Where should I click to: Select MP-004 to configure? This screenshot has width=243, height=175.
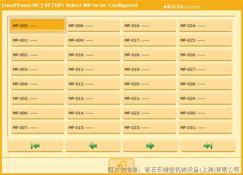click(x=38, y=84)
